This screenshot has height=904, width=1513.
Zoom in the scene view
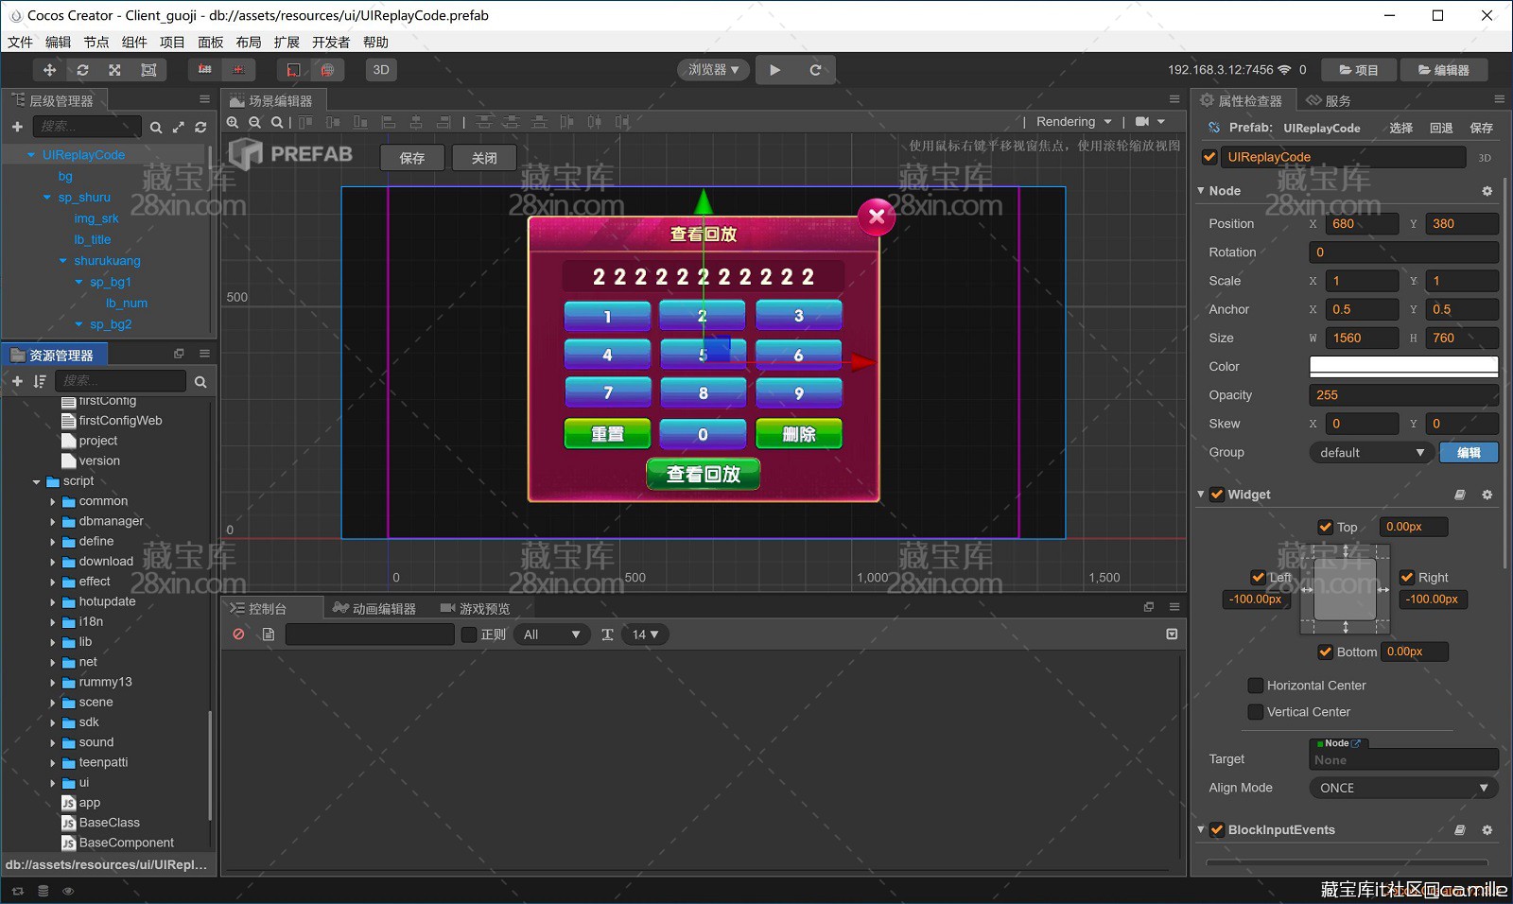[233, 122]
